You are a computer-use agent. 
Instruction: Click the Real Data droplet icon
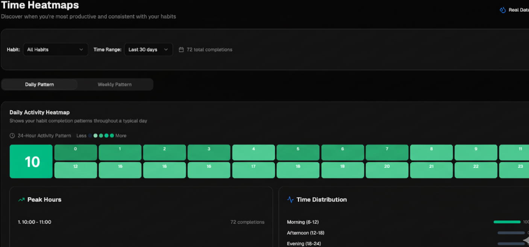click(503, 10)
